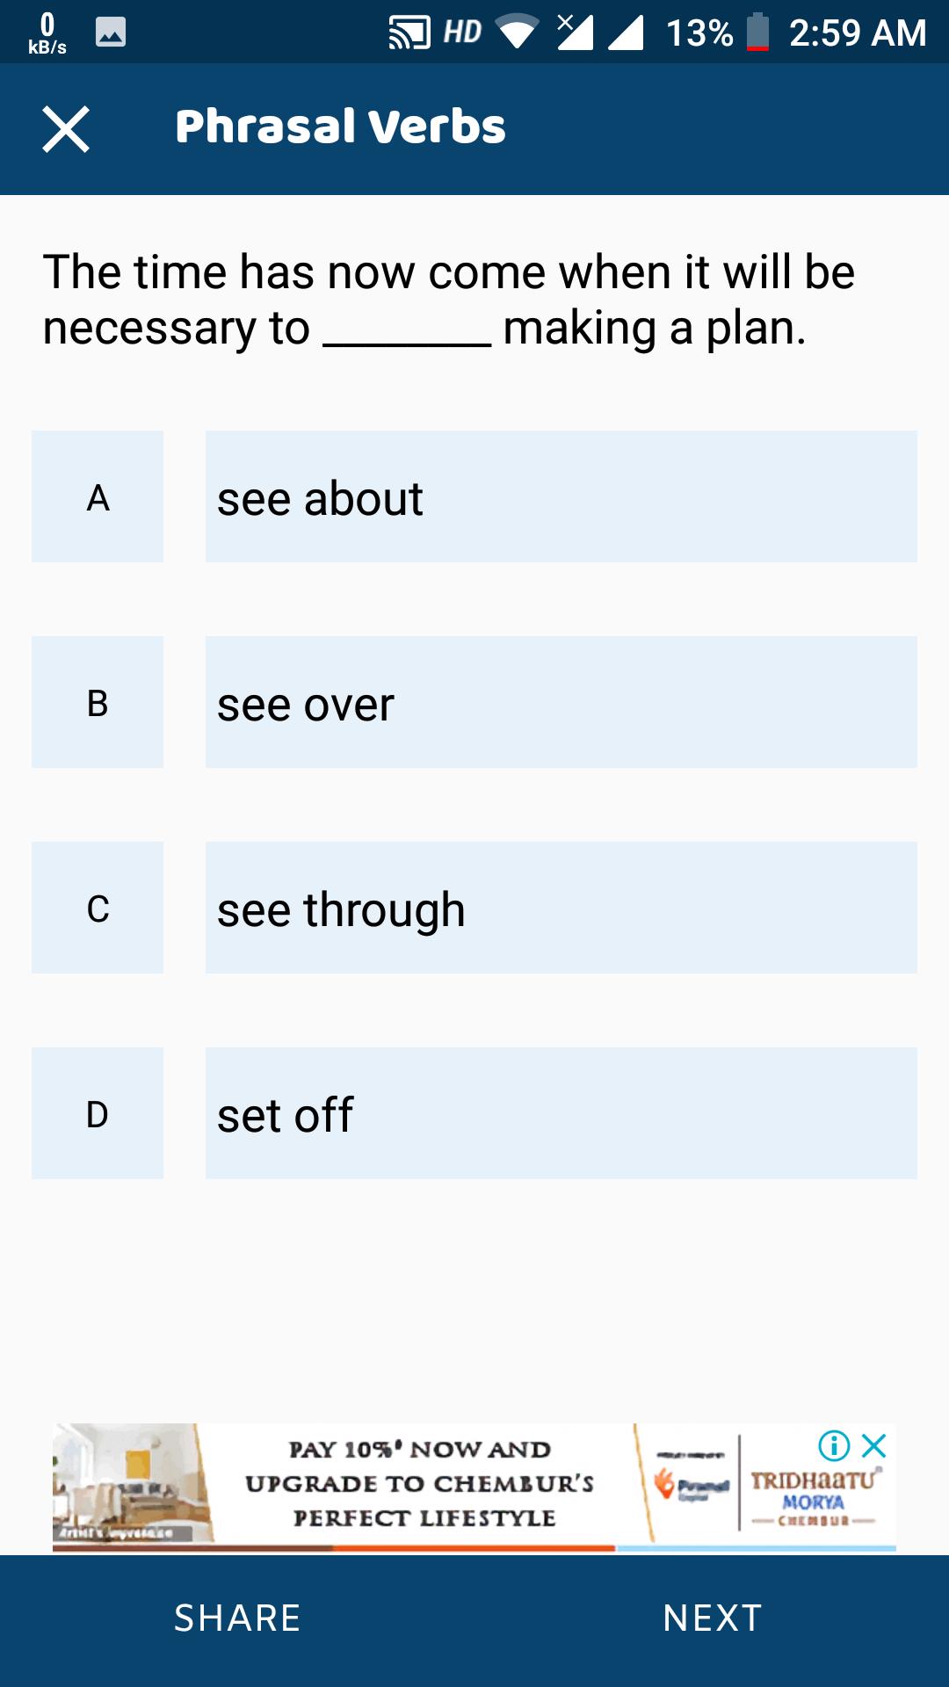This screenshot has height=1687, width=949.
Task: Close the Phrasal Verbs quiz
Action: click(66, 129)
